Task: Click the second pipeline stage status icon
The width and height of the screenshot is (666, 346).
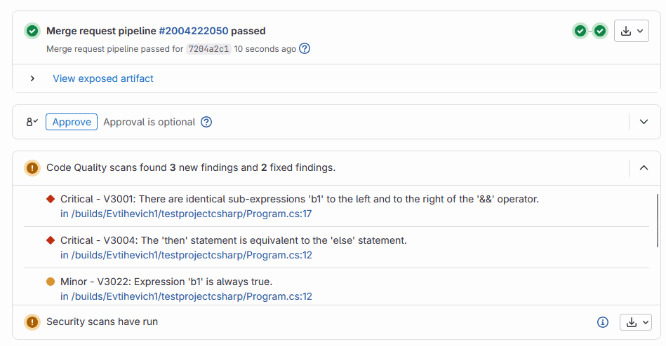Action: tap(600, 31)
